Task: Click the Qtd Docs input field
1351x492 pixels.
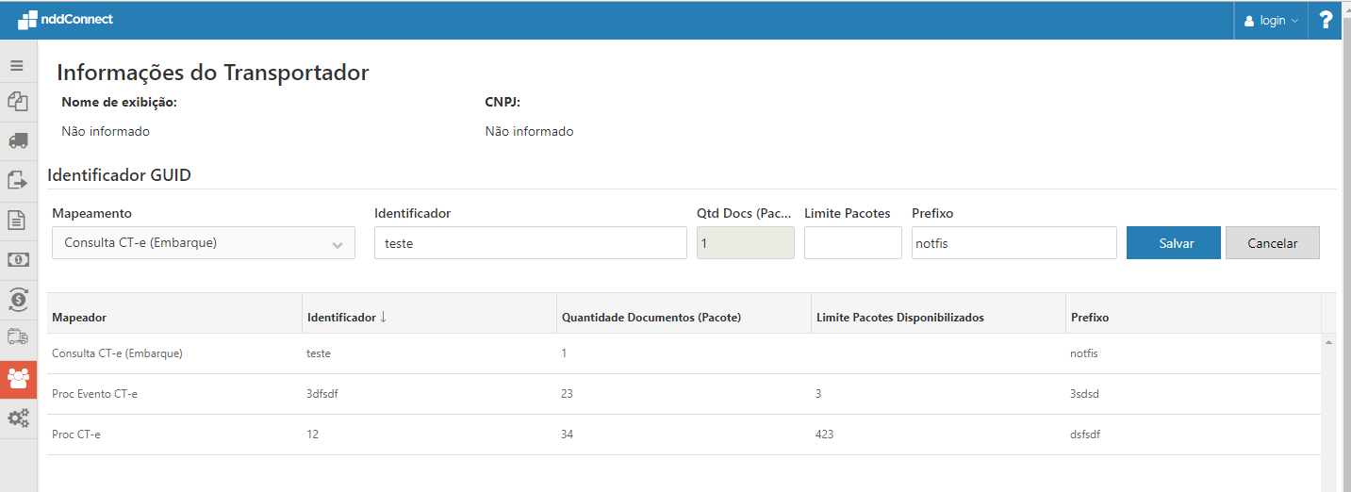Action: point(746,242)
